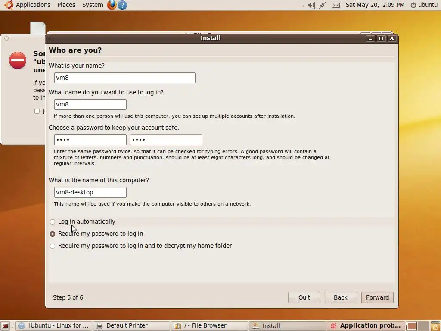Viewport: 441px width, 331px height.
Task: Switch to Install taskbar entry
Action: [287, 326]
